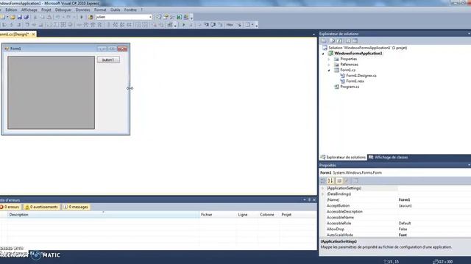Expand the Références folder node
The image size is (471, 264).
point(329,65)
